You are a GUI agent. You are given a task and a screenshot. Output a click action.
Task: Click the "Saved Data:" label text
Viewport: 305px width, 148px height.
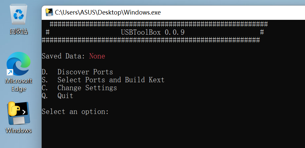64,56
